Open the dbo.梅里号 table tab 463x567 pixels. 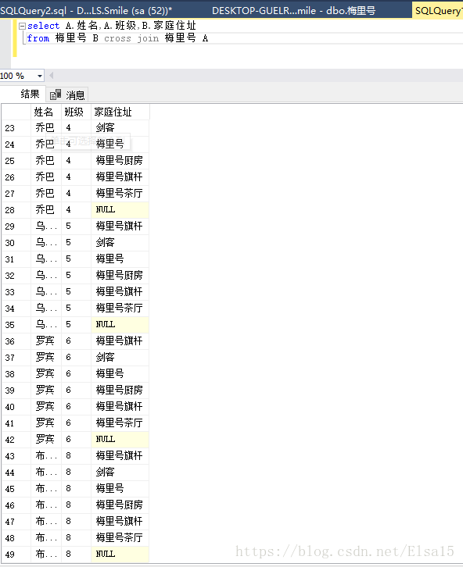click(x=293, y=10)
